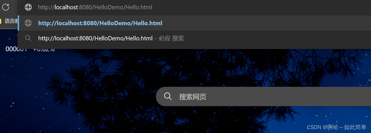Click the globe icon beside the highlighted suggestion
Viewport: 371px width, 133px height.
coord(28,23)
